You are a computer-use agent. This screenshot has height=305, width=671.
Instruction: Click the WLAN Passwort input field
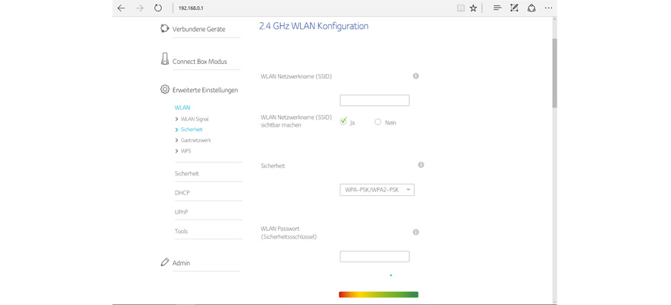(x=374, y=257)
